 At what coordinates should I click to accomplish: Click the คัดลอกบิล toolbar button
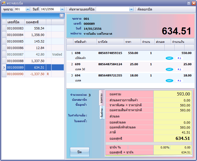145,9
